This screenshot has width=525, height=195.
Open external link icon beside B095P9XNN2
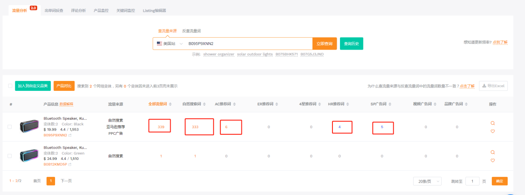70,135
